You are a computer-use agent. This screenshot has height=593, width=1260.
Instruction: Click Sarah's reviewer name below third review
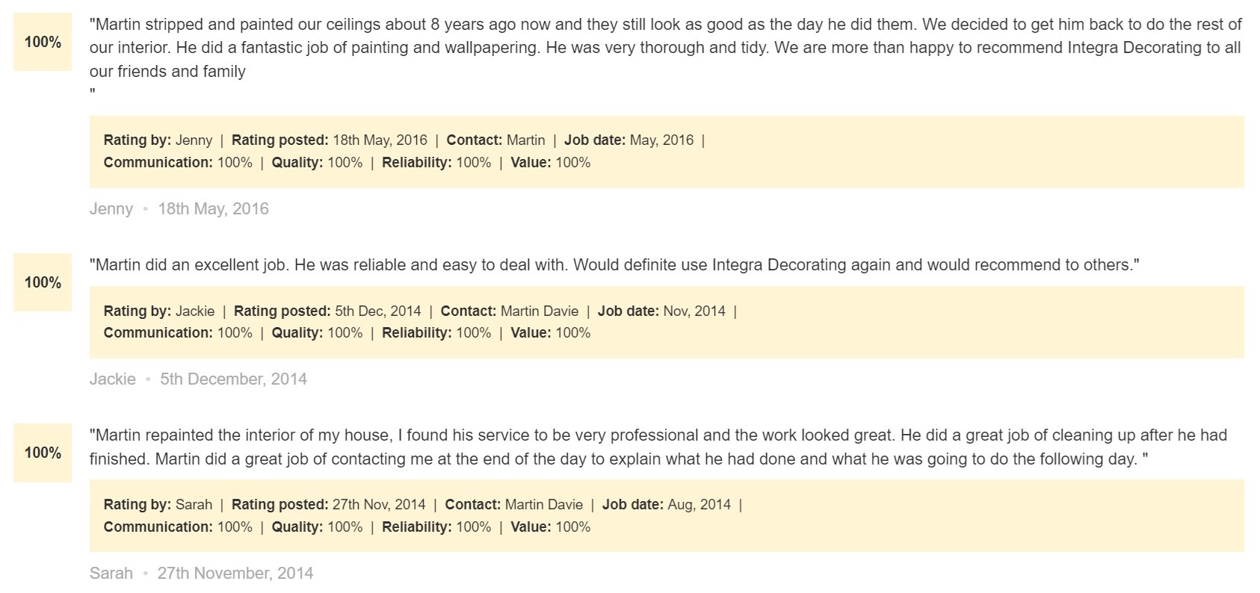click(111, 574)
